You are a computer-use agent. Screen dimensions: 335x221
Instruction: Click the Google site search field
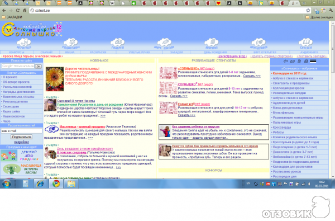pos(18,66)
